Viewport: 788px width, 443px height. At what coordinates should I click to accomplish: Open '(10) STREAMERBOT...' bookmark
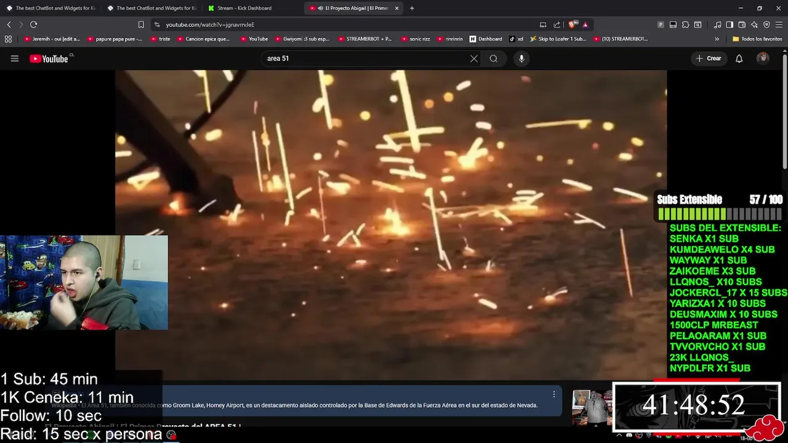click(621, 39)
